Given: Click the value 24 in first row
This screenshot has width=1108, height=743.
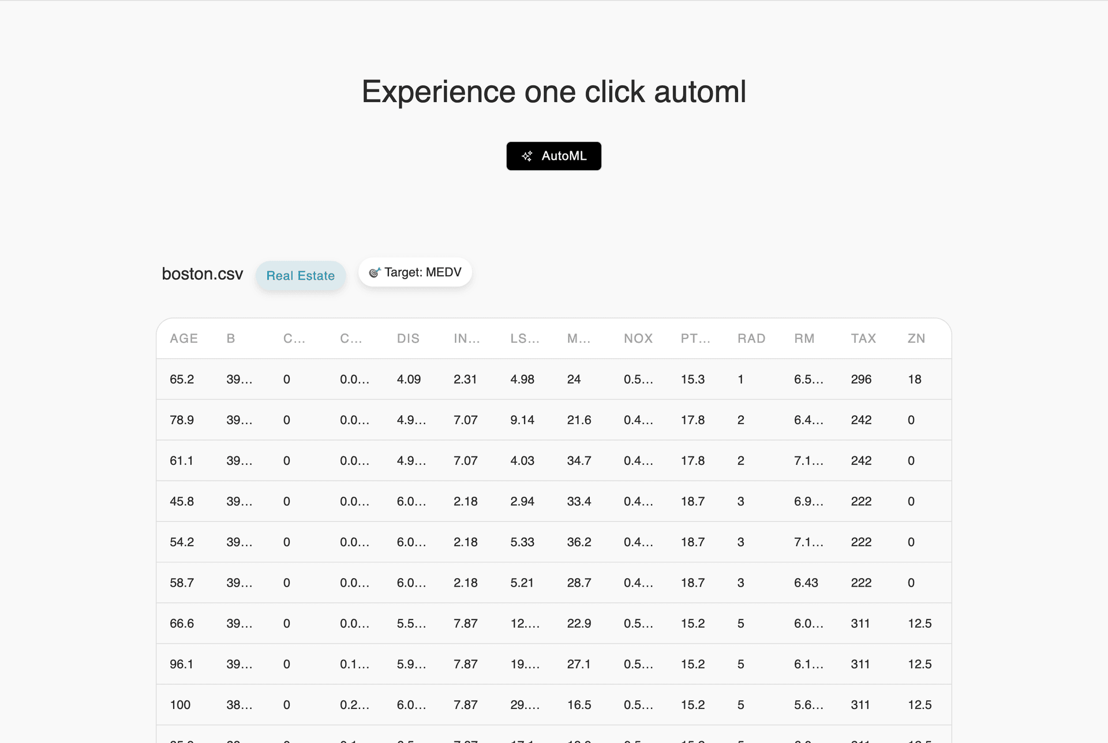Looking at the screenshot, I should (x=574, y=380).
